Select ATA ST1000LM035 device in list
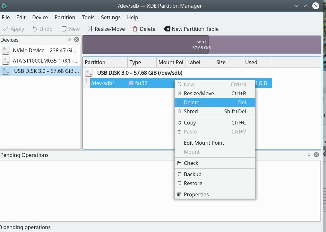The image size is (326, 232). [45, 61]
